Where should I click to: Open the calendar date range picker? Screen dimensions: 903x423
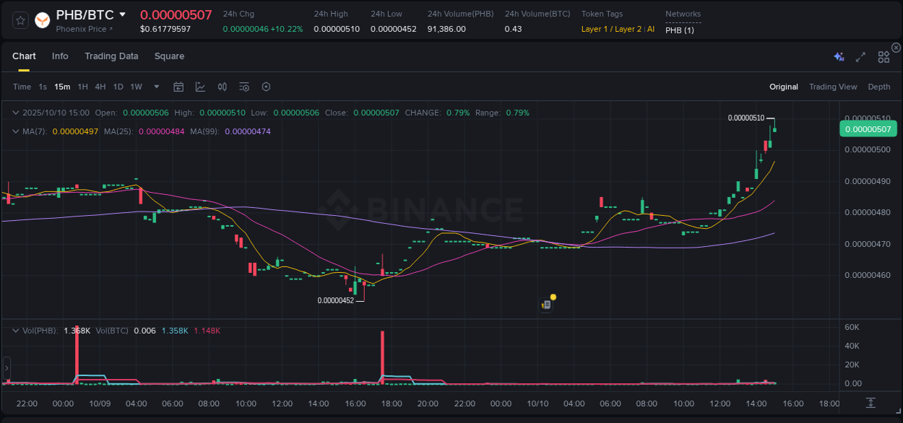(x=178, y=86)
